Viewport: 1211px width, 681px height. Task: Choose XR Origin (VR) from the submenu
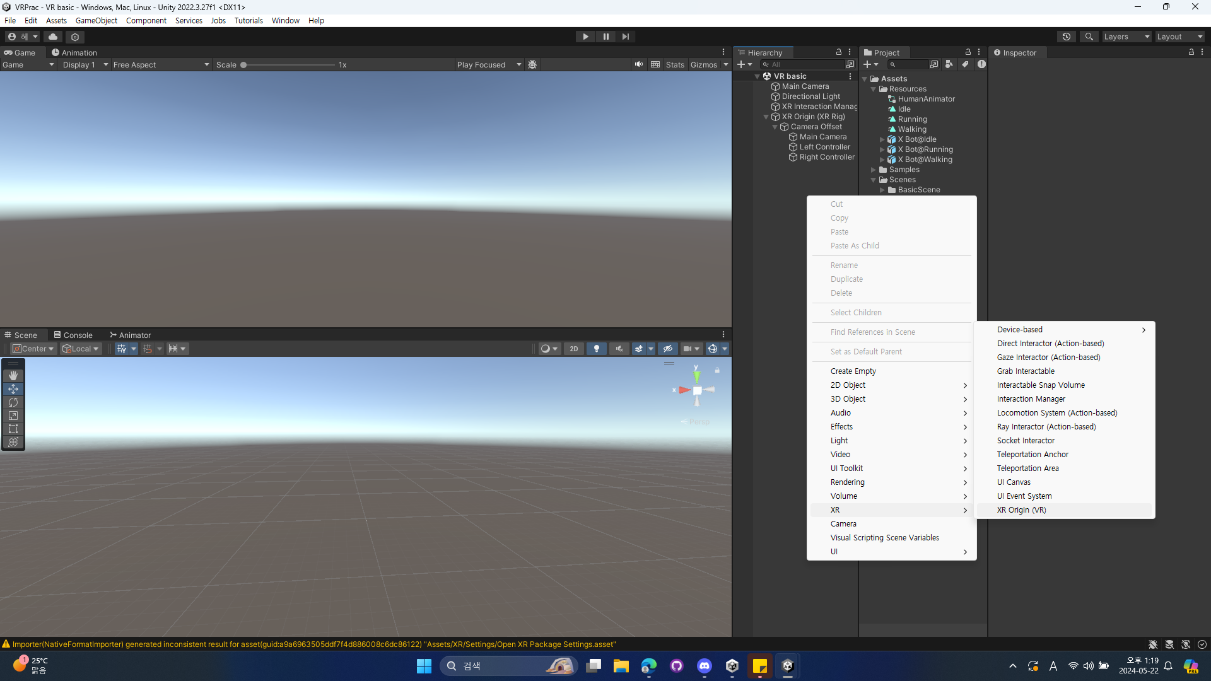1021,510
